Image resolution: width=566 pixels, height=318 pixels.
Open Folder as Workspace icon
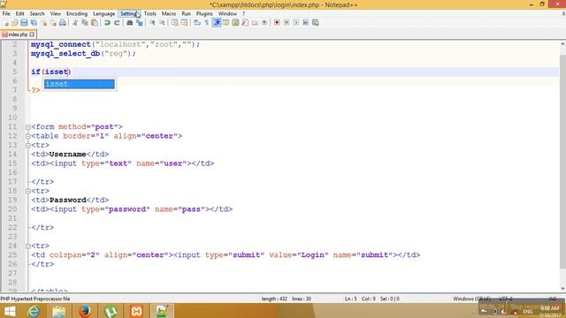[255, 23]
